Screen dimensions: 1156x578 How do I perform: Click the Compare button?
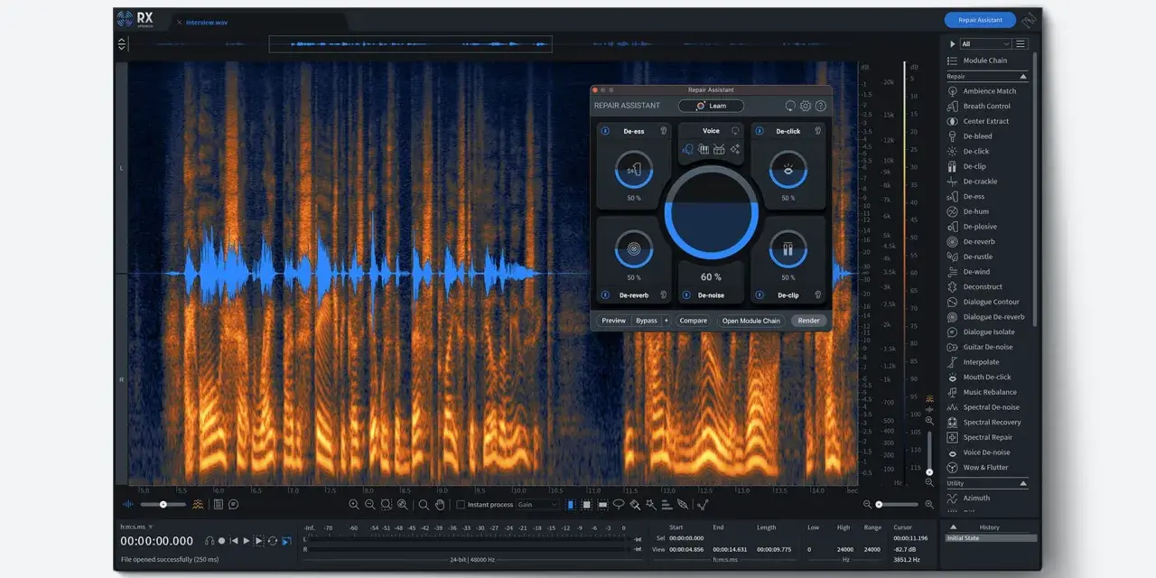(694, 321)
